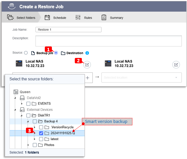Click the Destination folder icon

pos(63,53)
